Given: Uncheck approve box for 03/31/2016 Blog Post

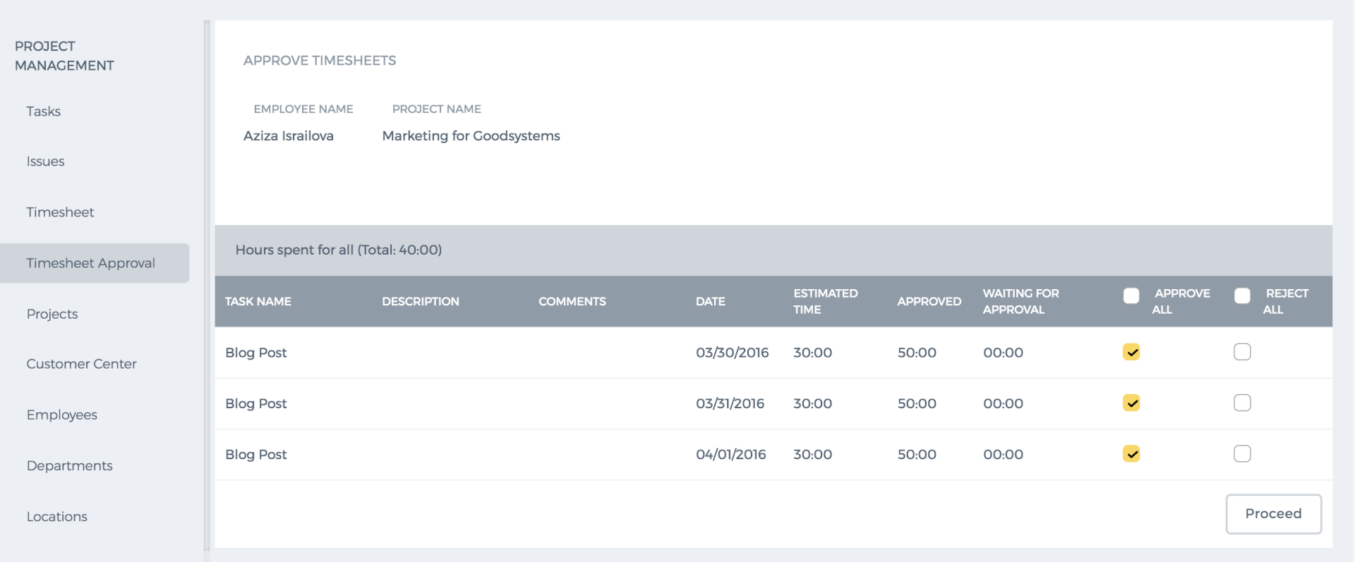Looking at the screenshot, I should [1131, 403].
